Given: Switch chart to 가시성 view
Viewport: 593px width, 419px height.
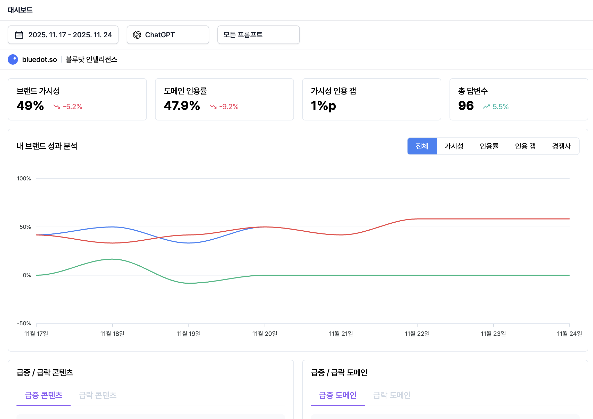Looking at the screenshot, I should click(454, 146).
